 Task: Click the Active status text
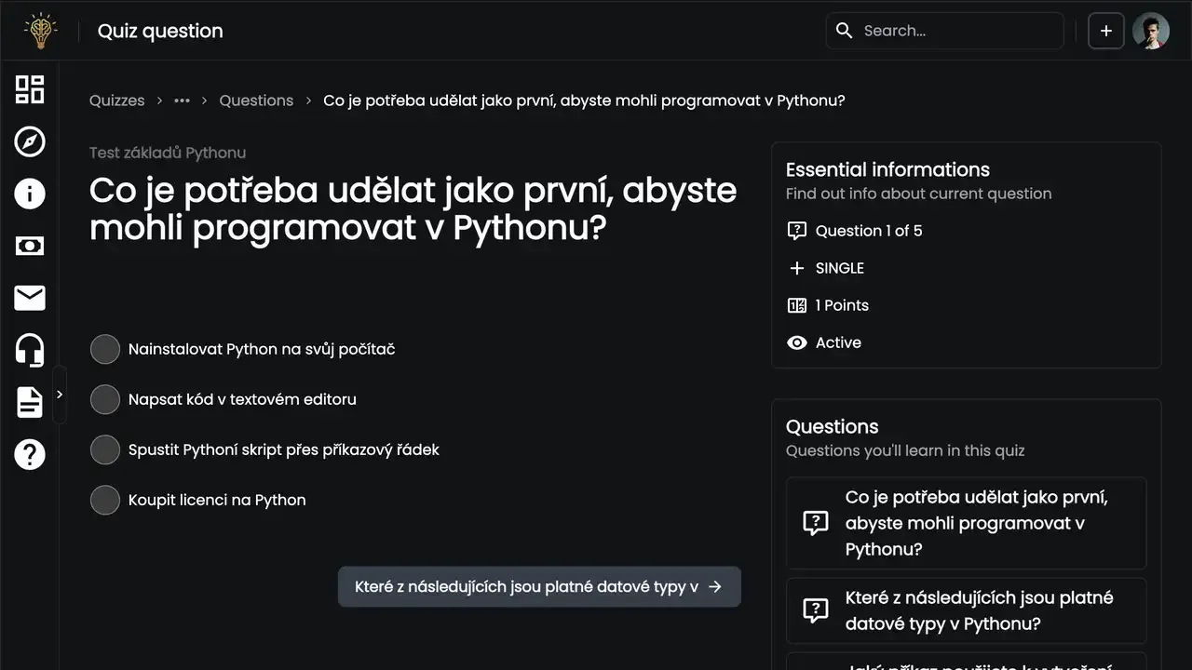(838, 342)
